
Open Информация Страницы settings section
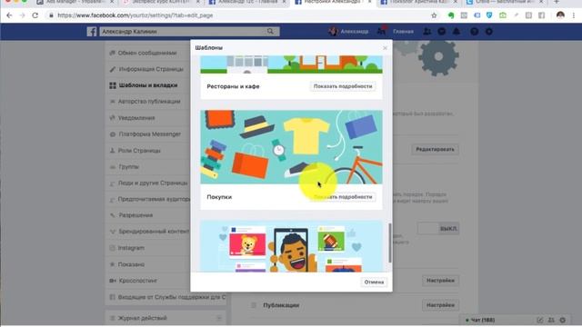coord(150,69)
